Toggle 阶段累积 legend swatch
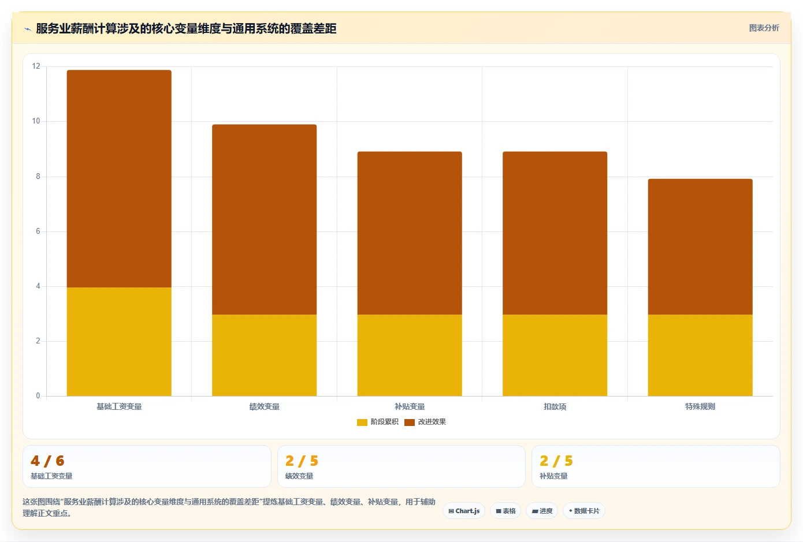 362,423
